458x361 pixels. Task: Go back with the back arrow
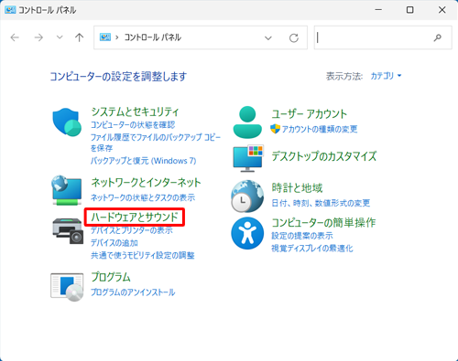15,37
